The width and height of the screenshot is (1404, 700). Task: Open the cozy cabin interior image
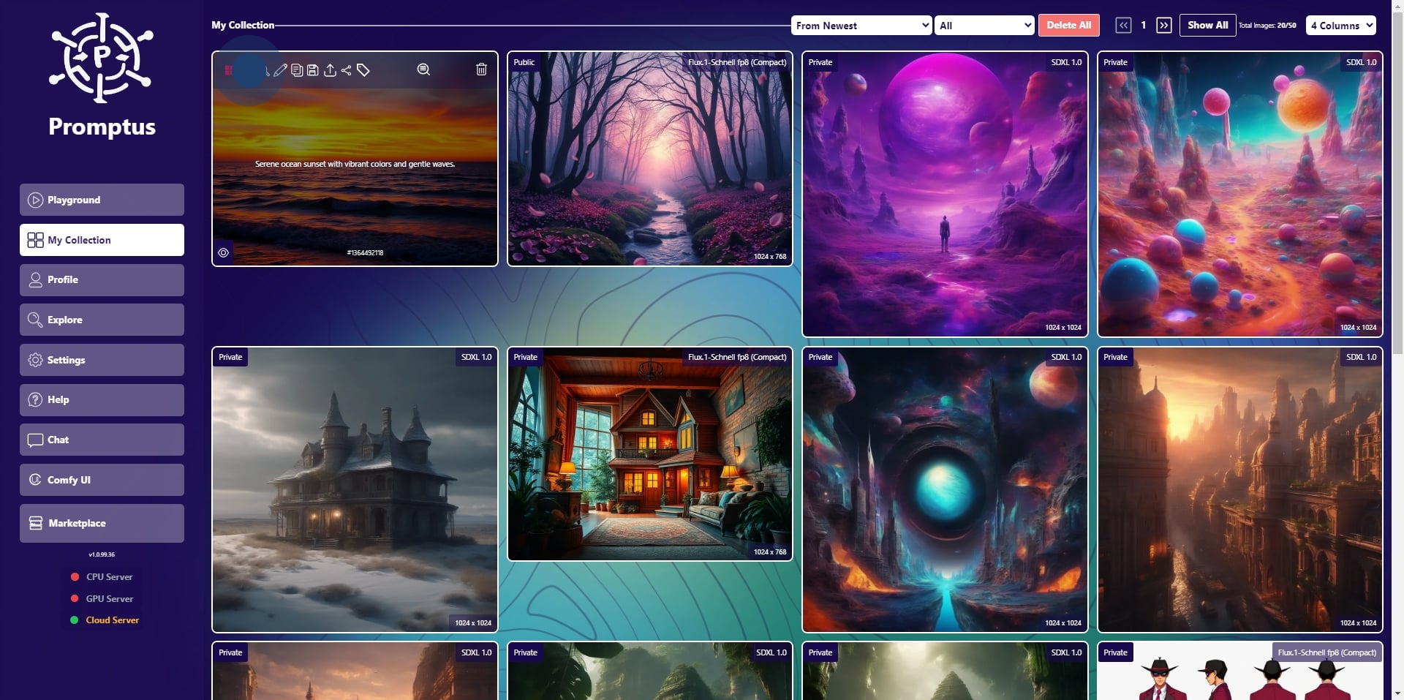click(650, 454)
